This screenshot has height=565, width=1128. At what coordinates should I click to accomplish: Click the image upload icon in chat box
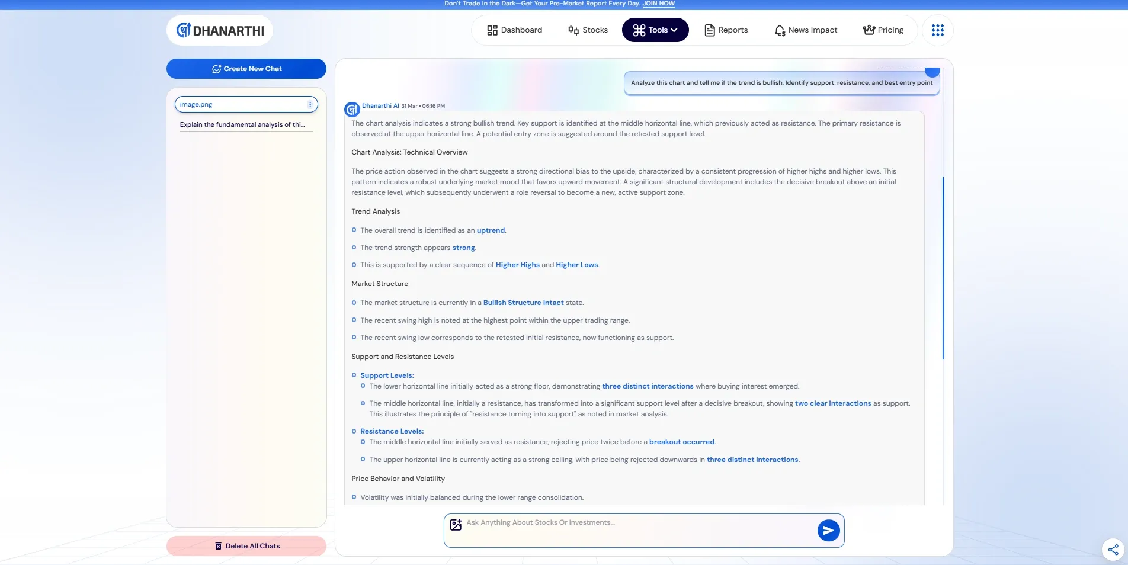pyautogui.click(x=456, y=525)
